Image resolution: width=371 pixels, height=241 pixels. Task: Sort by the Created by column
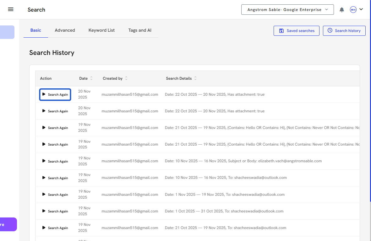tap(126, 78)
